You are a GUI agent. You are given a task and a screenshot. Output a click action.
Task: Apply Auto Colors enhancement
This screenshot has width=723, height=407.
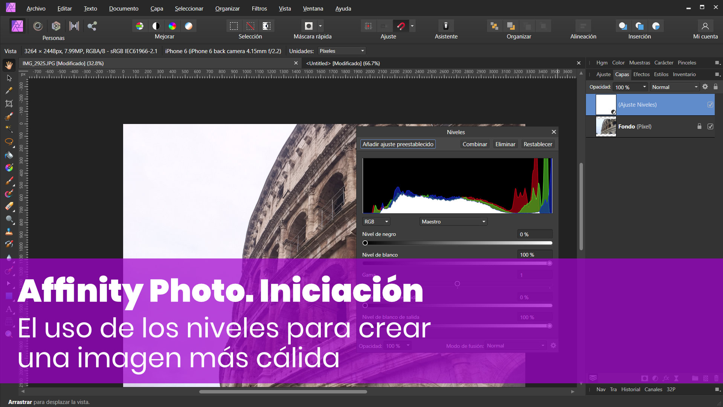[172, 26]
